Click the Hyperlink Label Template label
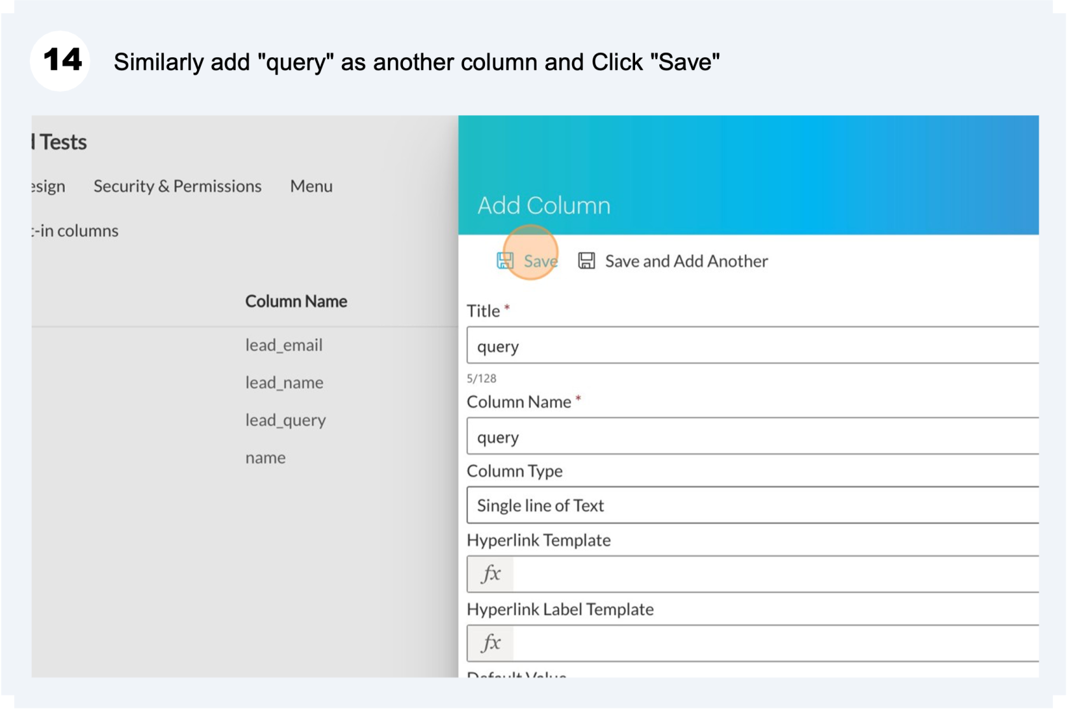The width and height of the screenshot is (1068, 712). pyautogui.click(x=560, y=609)
